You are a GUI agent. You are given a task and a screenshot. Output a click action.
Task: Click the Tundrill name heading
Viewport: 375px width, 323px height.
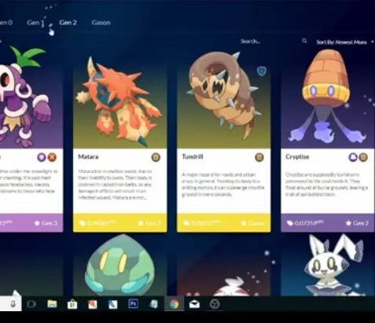coord(193,156)
